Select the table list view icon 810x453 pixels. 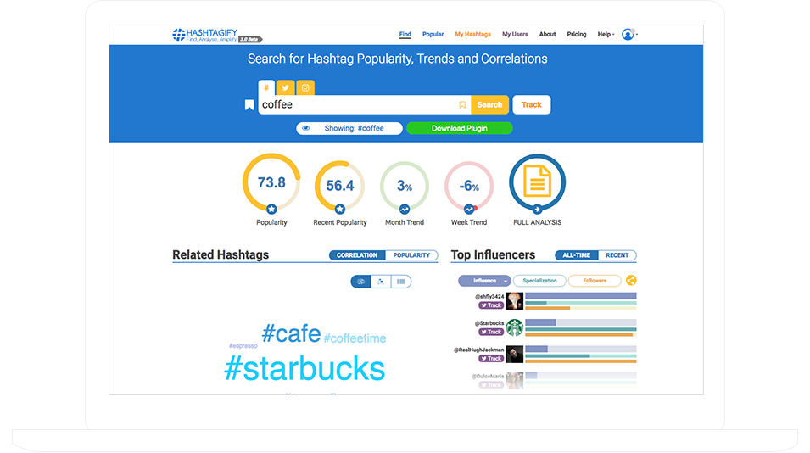click(x=401, y=282)
